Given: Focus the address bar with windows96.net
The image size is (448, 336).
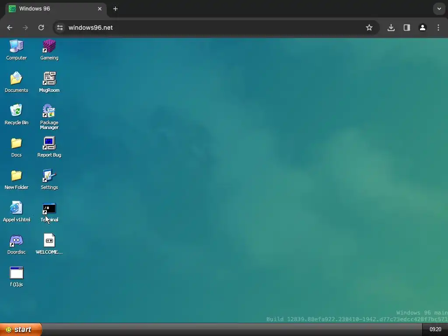Looking at the screenshot, I should point(216,28).
